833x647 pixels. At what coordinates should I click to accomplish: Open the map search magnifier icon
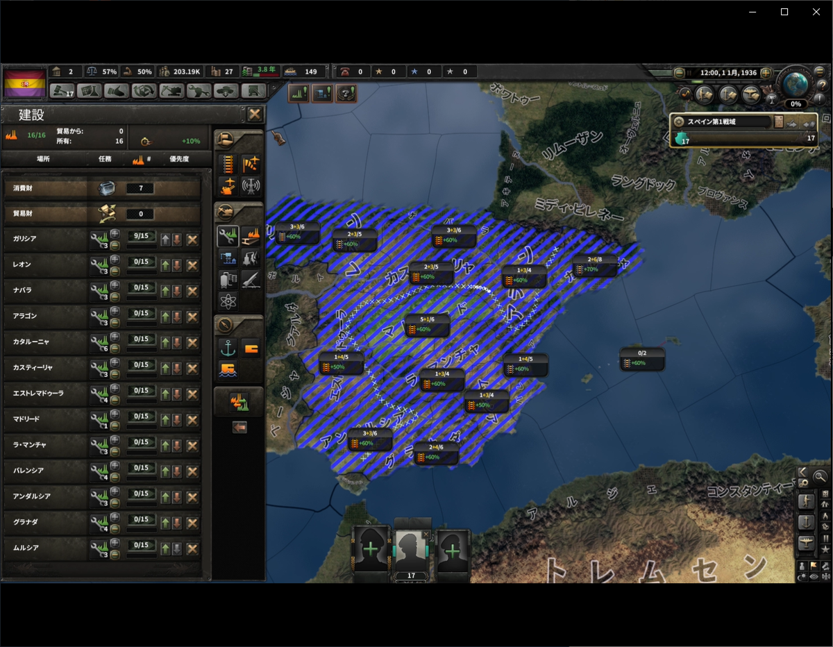[x=820, y=476]
